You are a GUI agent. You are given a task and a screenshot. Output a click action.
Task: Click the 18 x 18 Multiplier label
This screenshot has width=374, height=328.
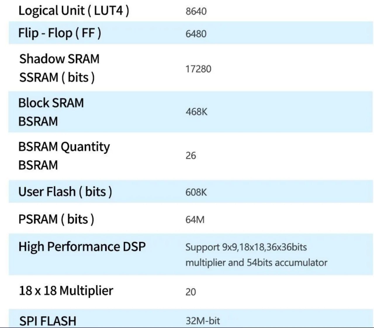pos(66,291)
